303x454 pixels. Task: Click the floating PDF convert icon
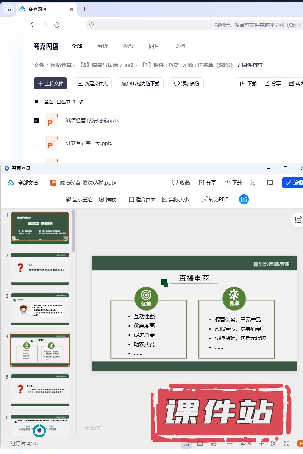[298, 220]
